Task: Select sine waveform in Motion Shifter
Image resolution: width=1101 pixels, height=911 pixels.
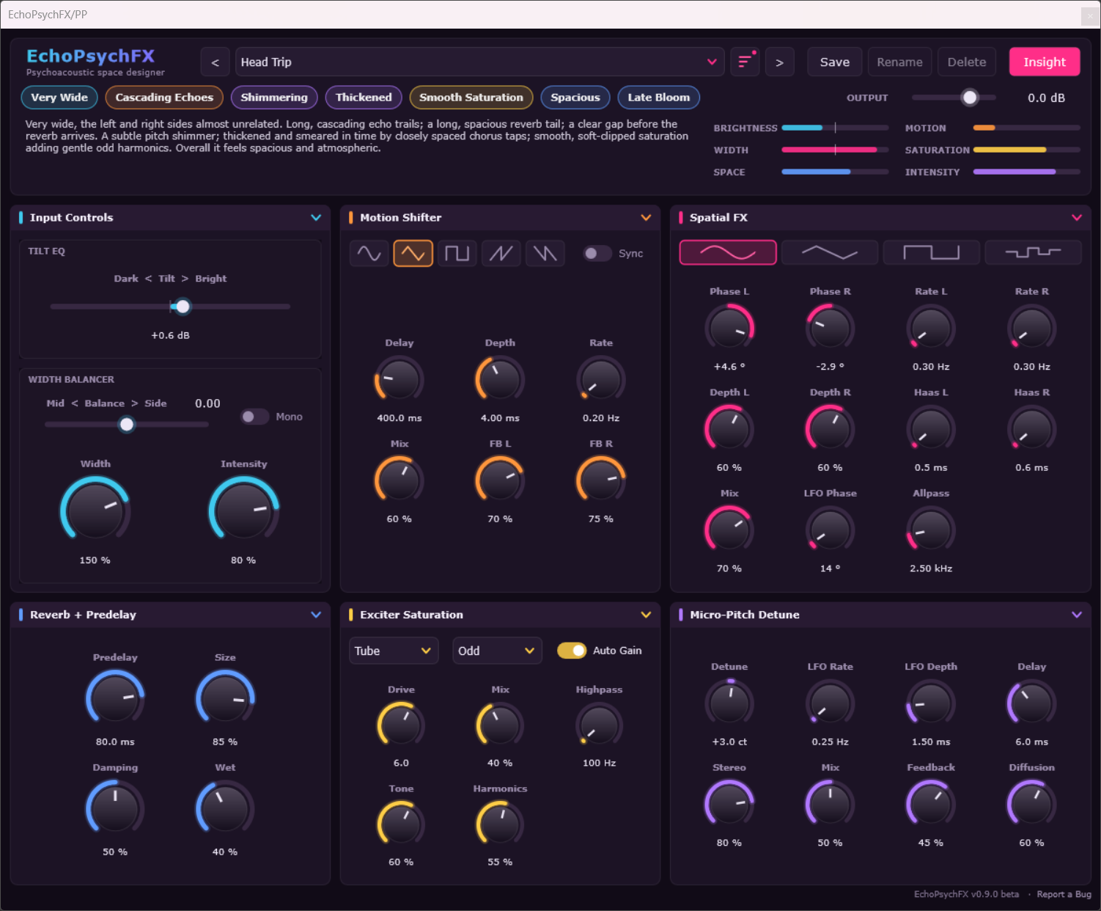Action: point(369,253)
